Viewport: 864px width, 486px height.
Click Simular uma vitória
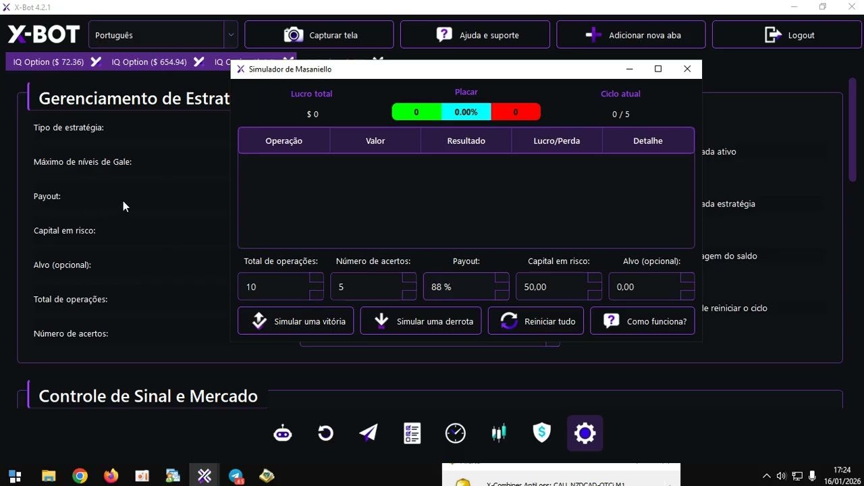295,321
